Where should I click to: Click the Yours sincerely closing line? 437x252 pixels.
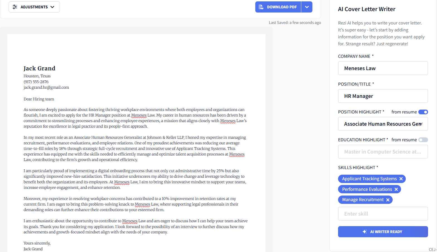pos(37,243)
